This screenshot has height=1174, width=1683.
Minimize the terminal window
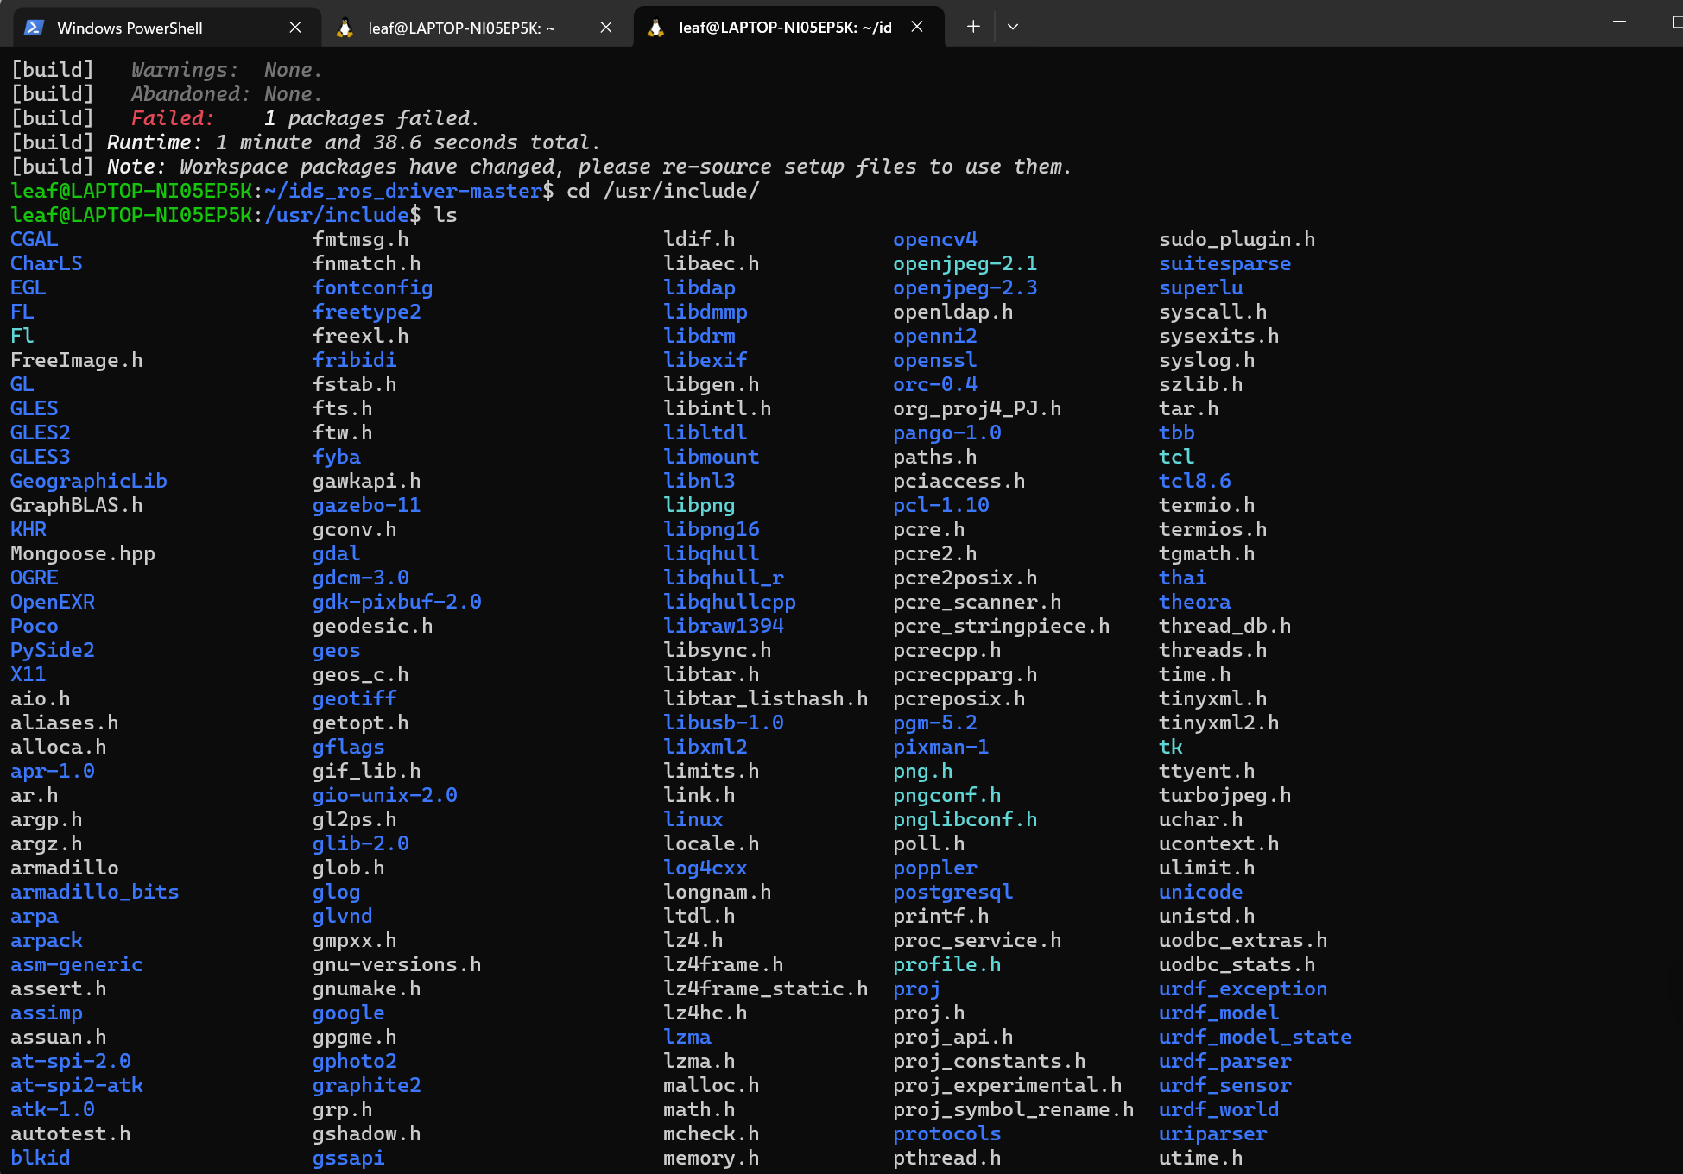click(x=1619, y=22)
